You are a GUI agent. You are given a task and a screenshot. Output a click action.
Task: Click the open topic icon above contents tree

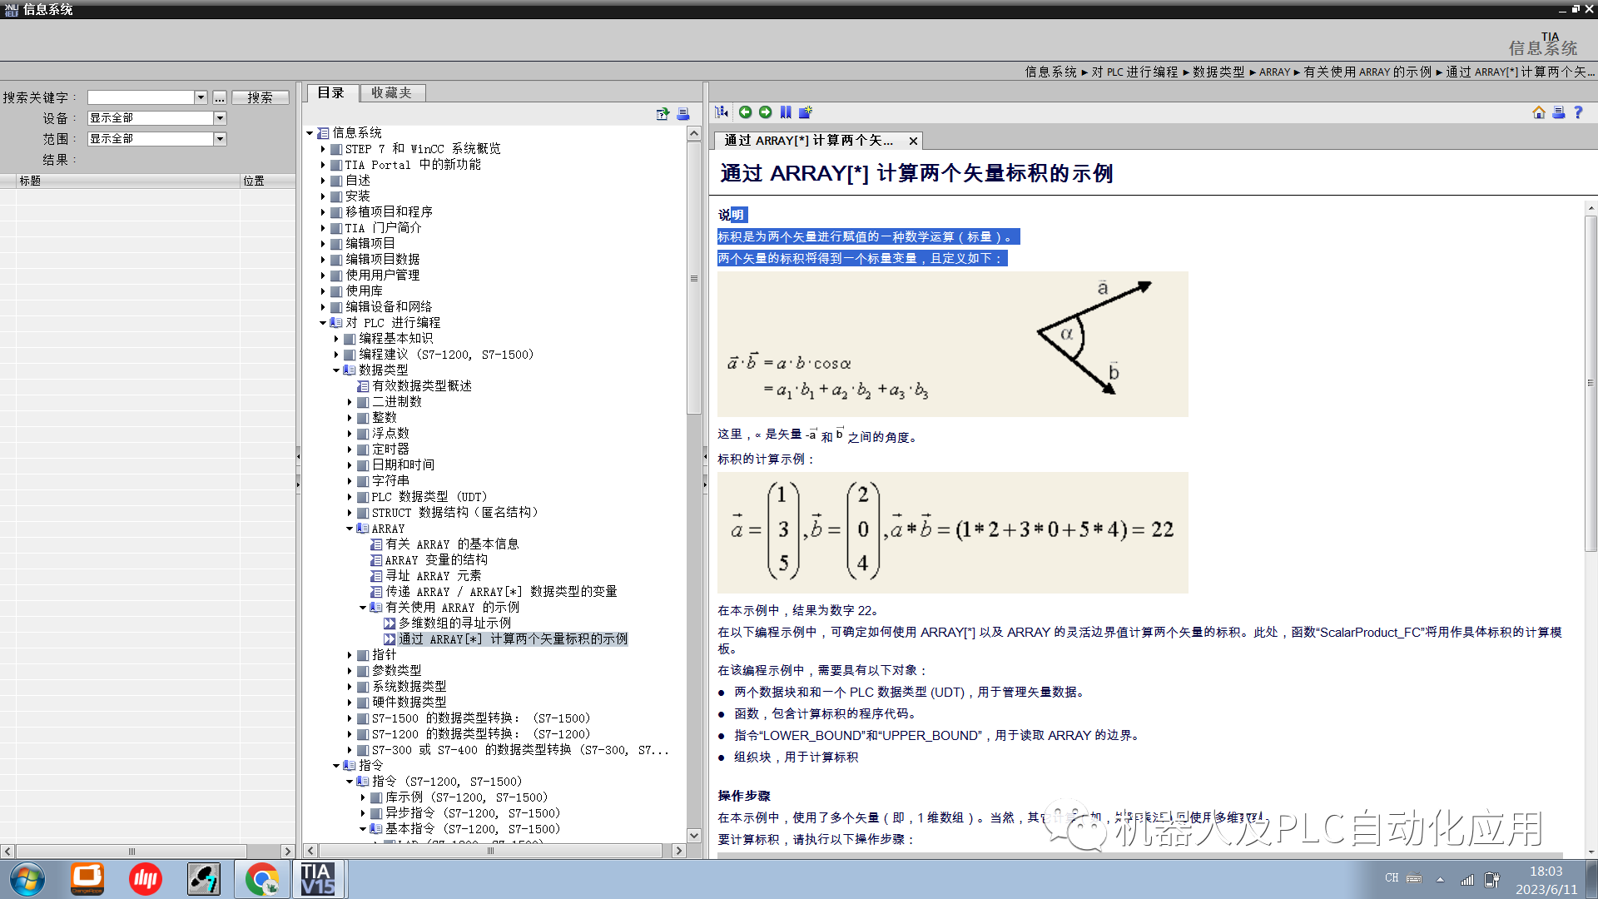(x=663, y=114)
